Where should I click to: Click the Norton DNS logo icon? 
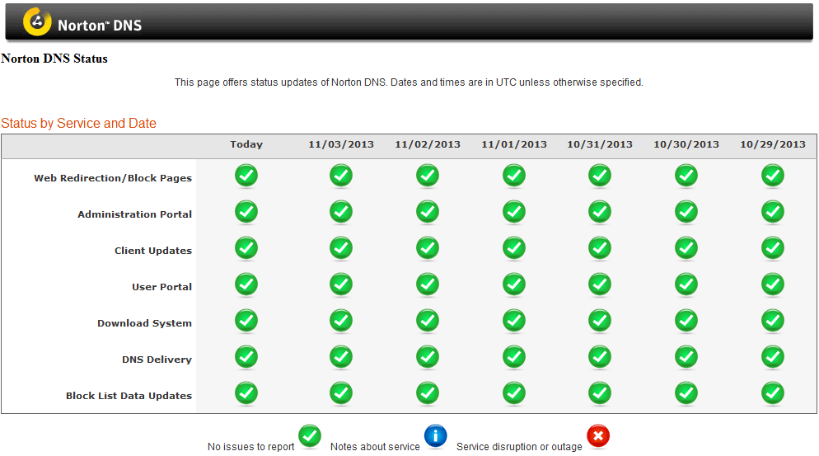37,22
